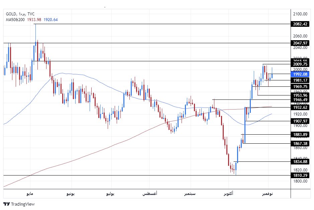Click the 1920.00 axis value
Image resolution: width=314 pixels, height=210 pixels.
[300, 114]
